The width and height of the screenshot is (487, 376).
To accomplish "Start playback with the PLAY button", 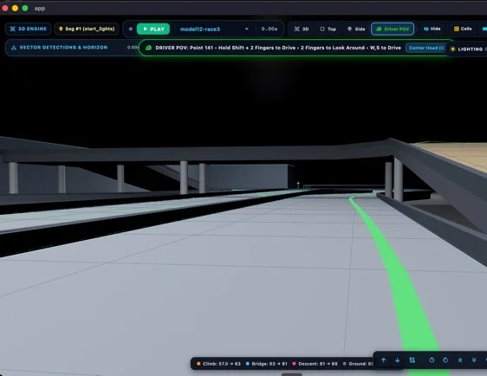I will 153,29.
